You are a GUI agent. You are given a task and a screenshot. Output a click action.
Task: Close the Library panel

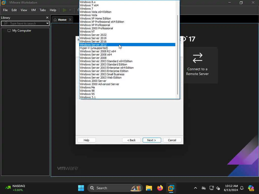coord(47,18)
